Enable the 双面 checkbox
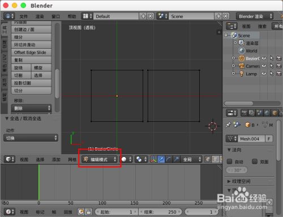283x217 pixels. [255, 161]
